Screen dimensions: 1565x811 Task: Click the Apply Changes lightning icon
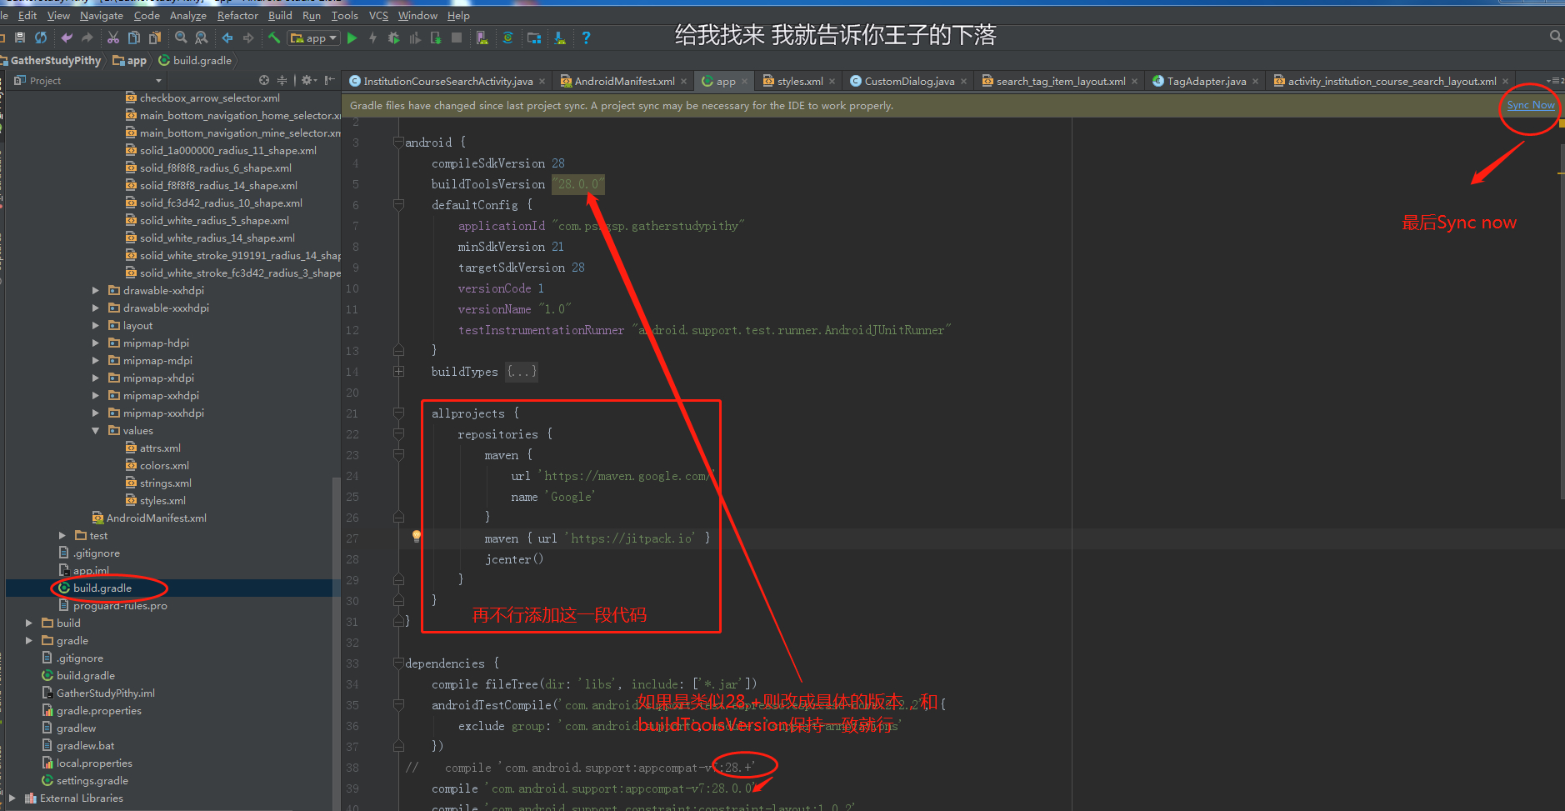coord(372,38)
